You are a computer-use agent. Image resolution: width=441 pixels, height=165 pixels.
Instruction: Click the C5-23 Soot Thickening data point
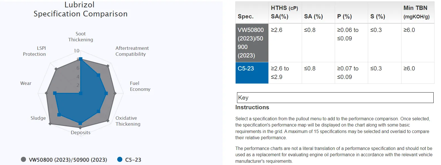tap(81, 59)
